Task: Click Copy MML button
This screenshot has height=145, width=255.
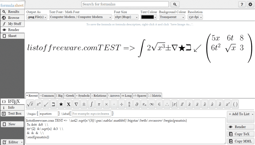Action: [240, 141]
